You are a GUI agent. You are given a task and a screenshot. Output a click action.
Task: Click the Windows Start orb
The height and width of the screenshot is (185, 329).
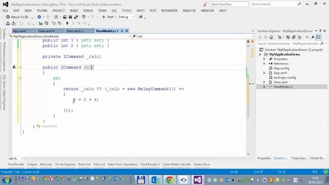click(7, 180)
